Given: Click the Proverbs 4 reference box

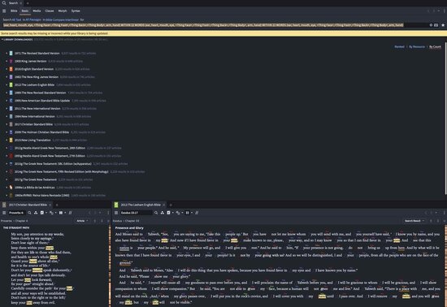Looking at the screenshot, I should pyautogui.click(x=16, y=213).
